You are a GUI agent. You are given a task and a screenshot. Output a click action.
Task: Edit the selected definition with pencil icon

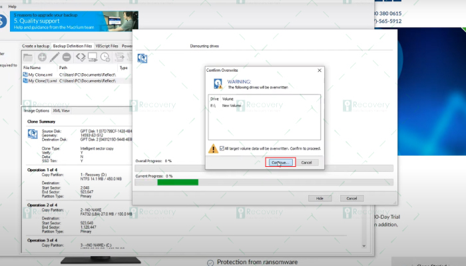click(55, 57)
